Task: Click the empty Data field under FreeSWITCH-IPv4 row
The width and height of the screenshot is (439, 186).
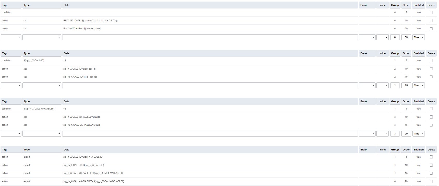Action: 210,37
